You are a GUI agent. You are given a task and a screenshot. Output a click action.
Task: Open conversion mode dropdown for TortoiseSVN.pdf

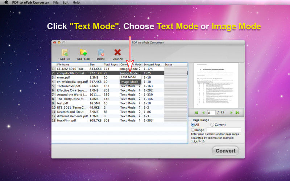[140, 86]
